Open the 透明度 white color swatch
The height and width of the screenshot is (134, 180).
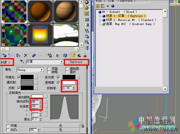click(x=69, y=83)
